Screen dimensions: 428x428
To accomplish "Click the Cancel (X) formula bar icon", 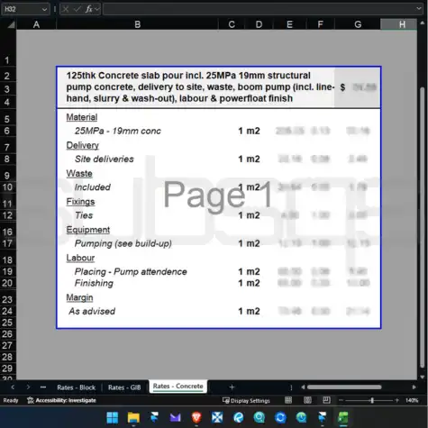I will (65, 9).
